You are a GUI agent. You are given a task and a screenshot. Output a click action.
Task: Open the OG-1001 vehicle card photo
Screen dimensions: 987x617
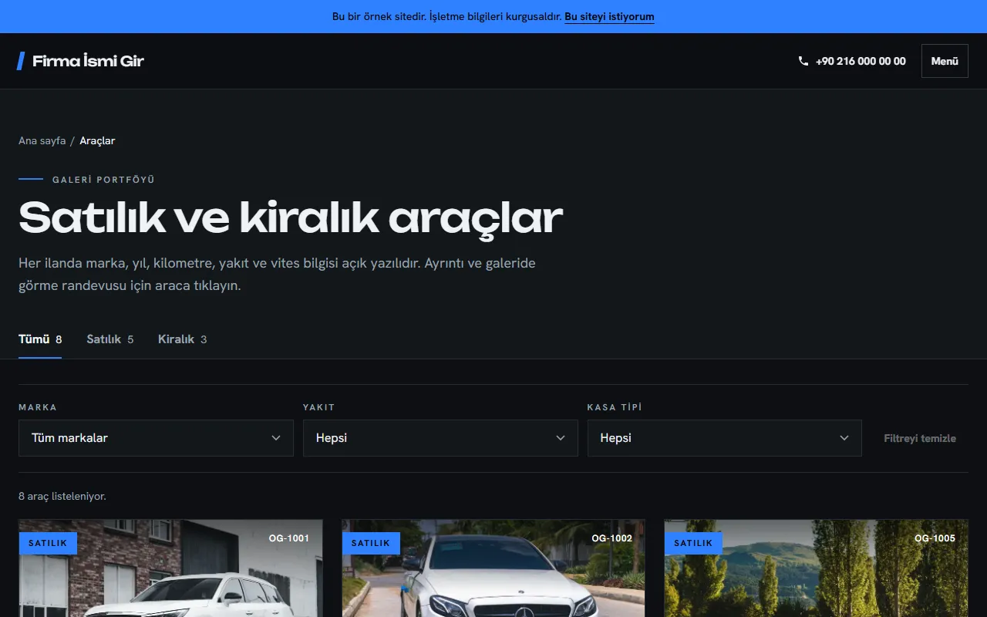click(x=170, y=568)
